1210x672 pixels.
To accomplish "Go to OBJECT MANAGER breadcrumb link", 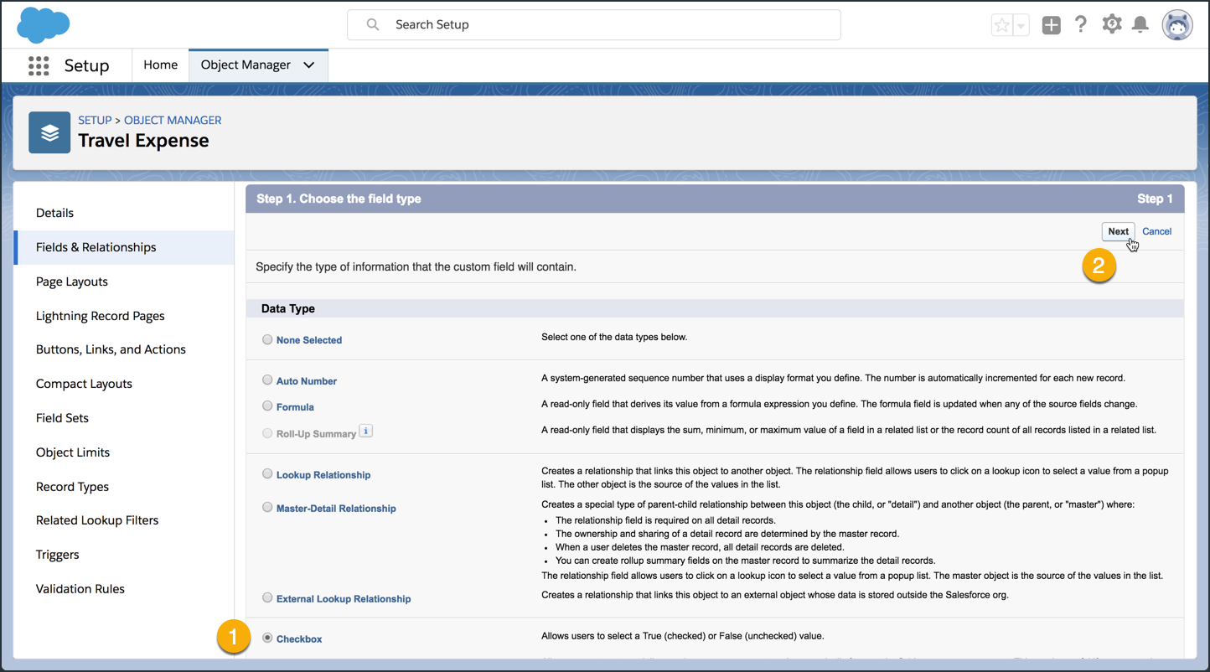I will (173, 121).
